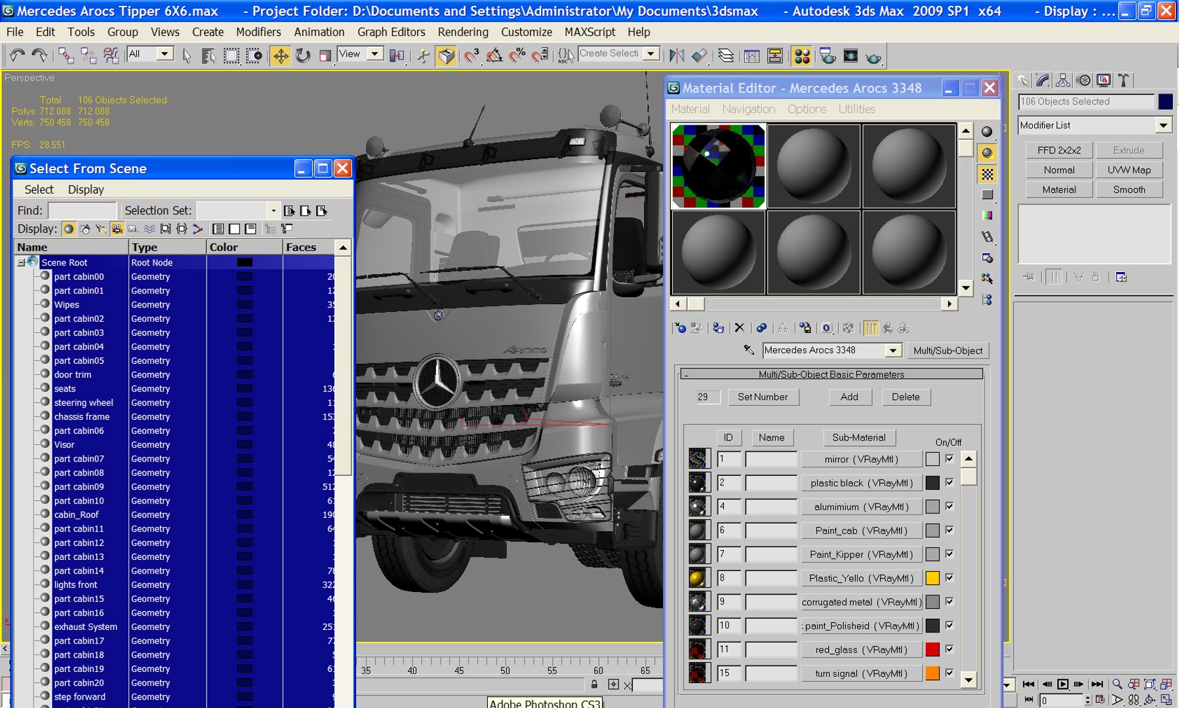Click Put to Library icon in Material Editor
Viewport: 1179px width, 708px height.
(x=805, y=328)
